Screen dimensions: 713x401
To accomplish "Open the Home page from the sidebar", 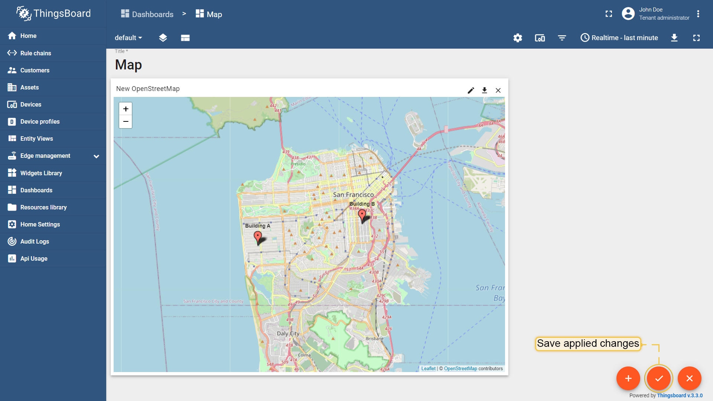I will click(x=53, y=36).
